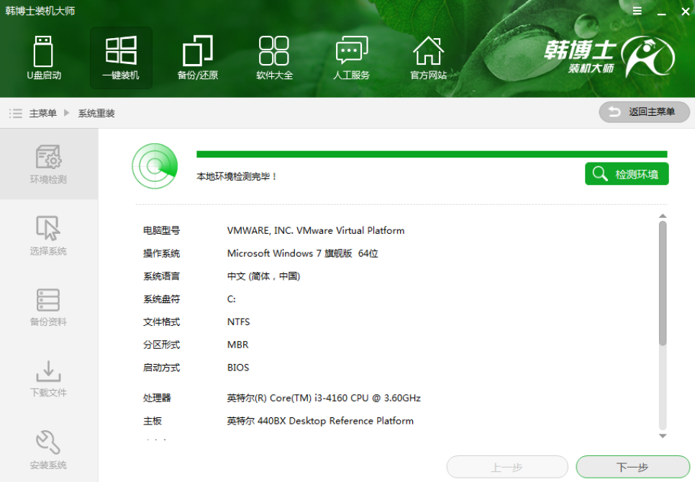This screenshot has height=482, width=695.
Task: Click the 韩博士装机大师 window title
Action: tap(40, 11)
